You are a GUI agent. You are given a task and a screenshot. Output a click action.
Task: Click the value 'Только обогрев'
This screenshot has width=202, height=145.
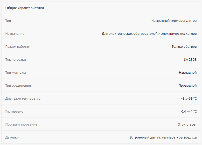point(184,47)
